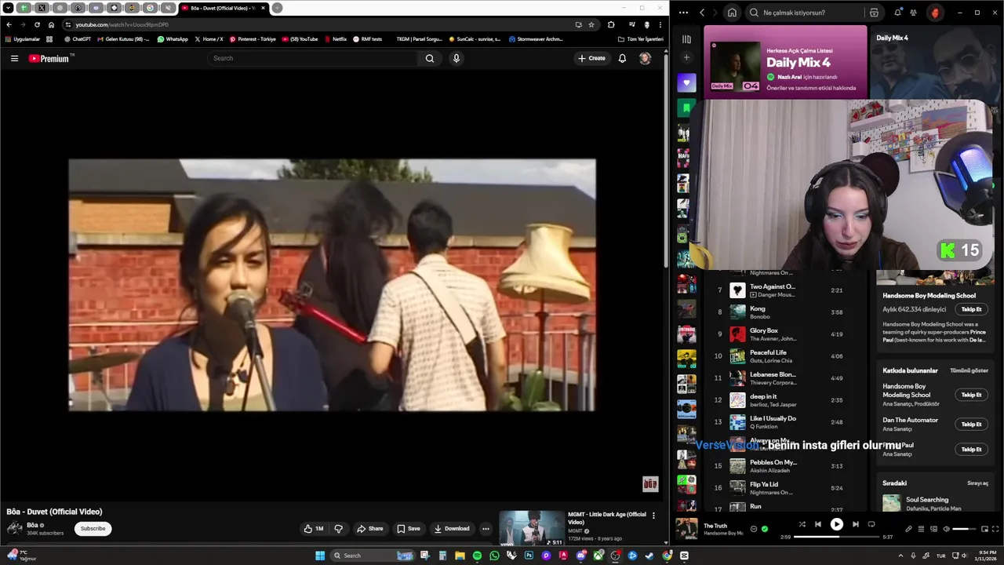Open Spotify mini player

pos(984,529)
